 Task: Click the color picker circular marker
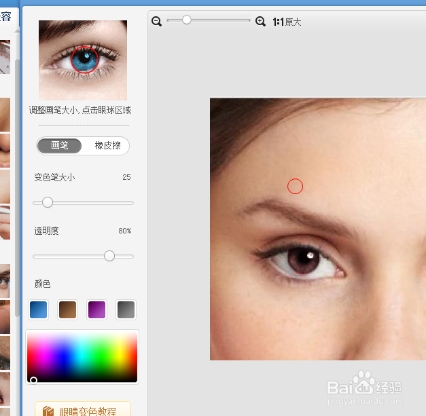[x=33, y=380]
